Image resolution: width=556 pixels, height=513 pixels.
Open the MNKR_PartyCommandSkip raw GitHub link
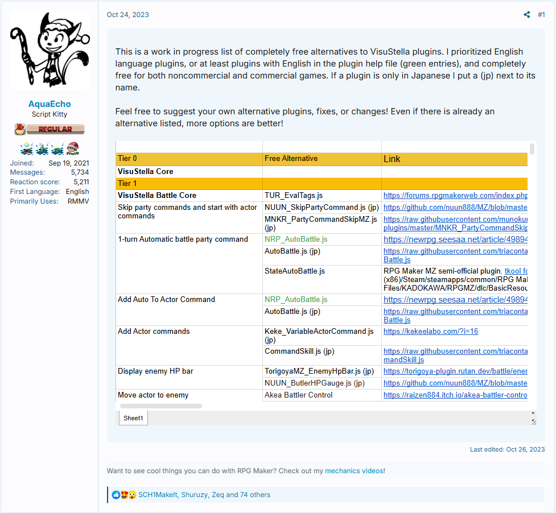(455, 224)
